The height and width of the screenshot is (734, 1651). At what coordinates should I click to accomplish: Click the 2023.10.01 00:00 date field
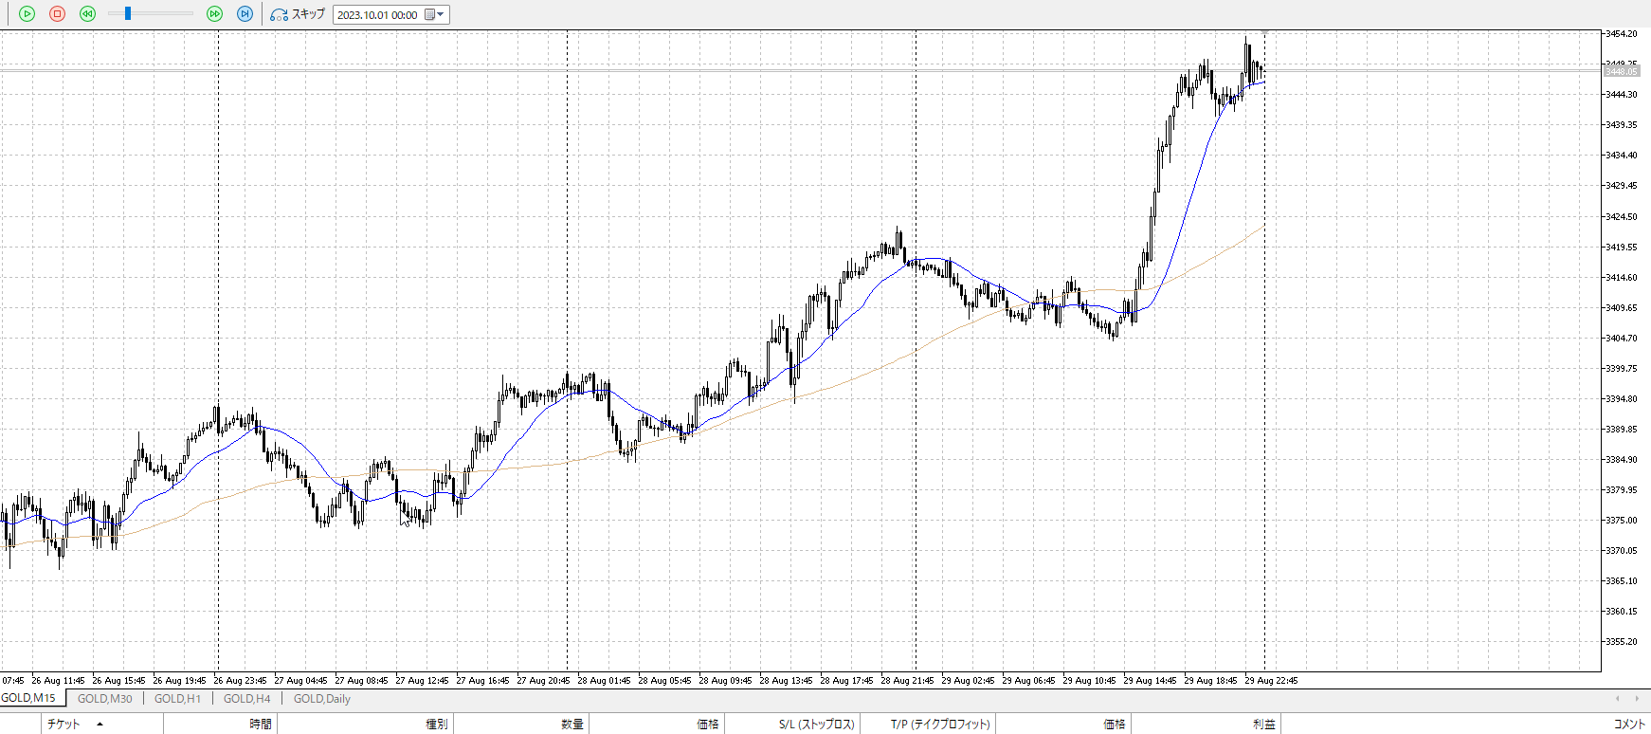pos(377,15)
